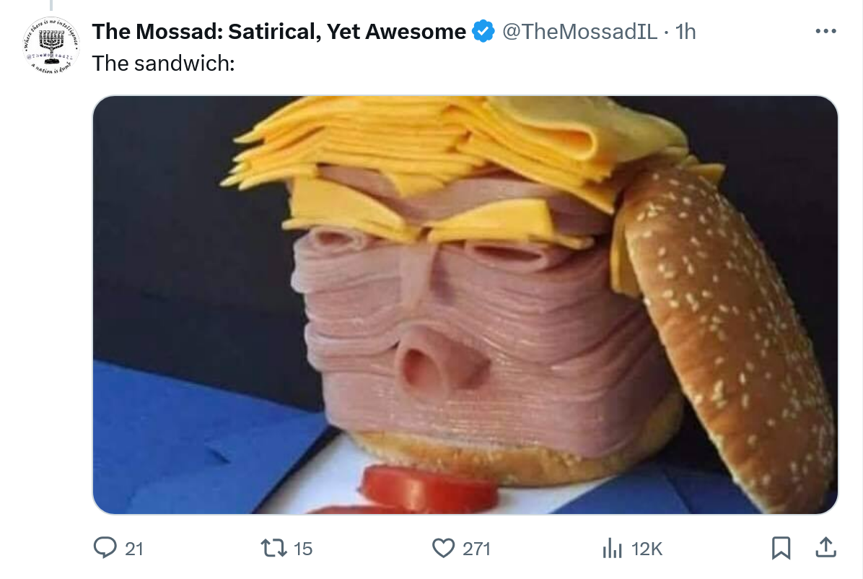This screenshot has width=863, height=579.
Task: Open the sandwich image in full view
Action: (x=465, y=305)
